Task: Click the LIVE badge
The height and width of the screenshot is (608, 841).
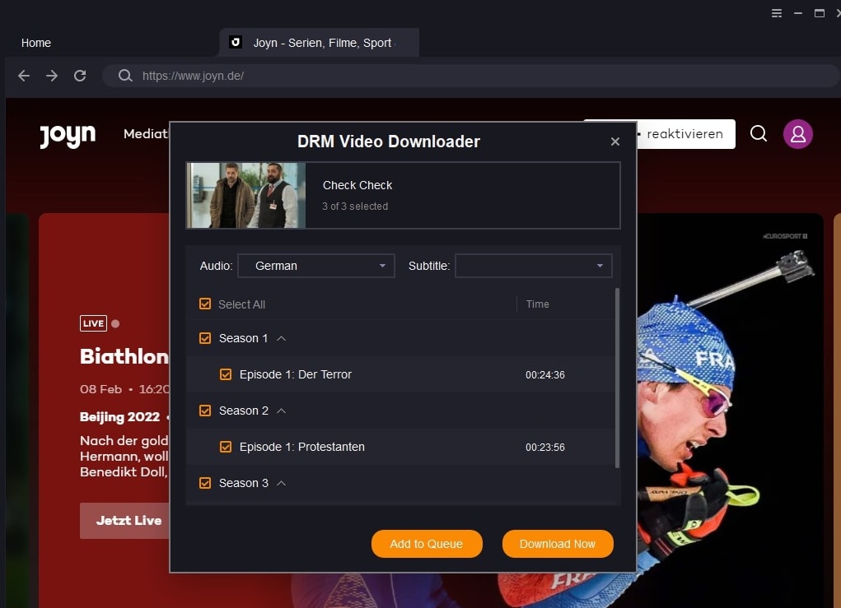Action: point(93,323)
